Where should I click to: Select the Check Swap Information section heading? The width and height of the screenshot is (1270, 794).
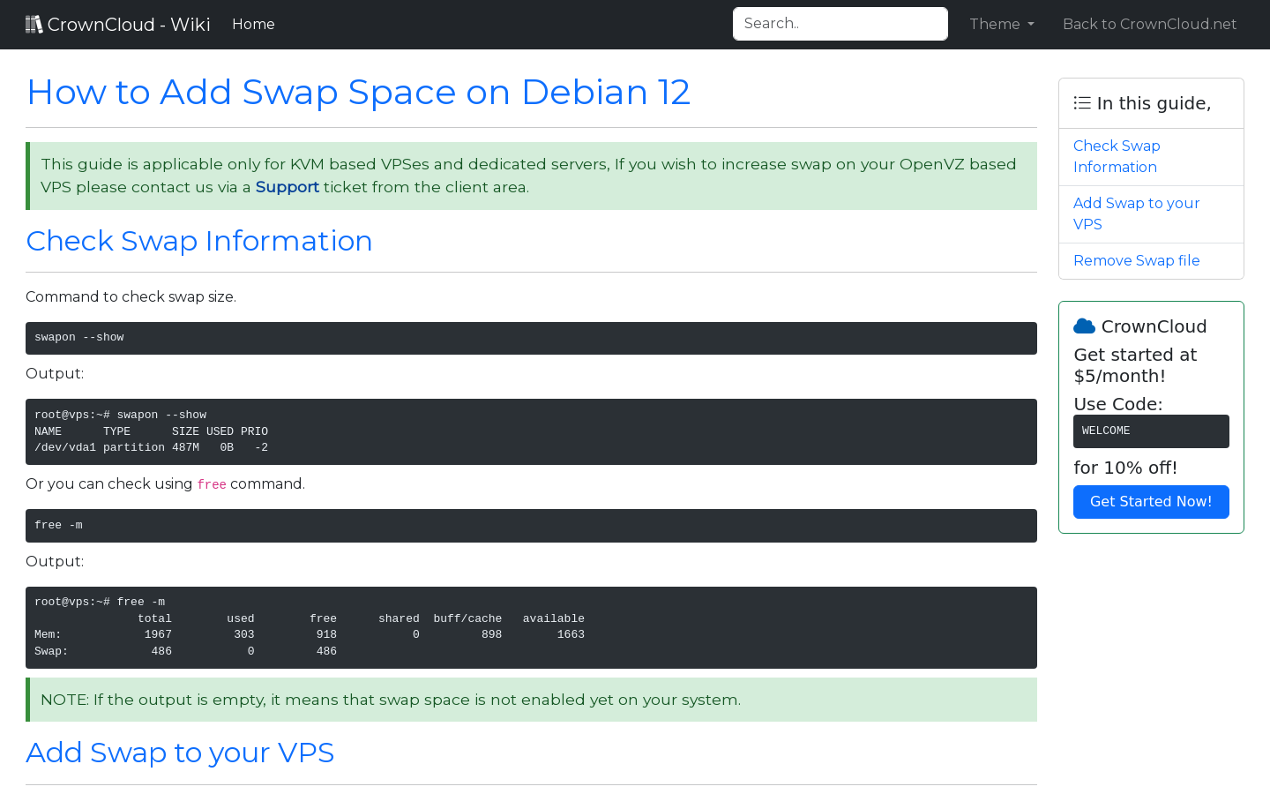[198, 240]
